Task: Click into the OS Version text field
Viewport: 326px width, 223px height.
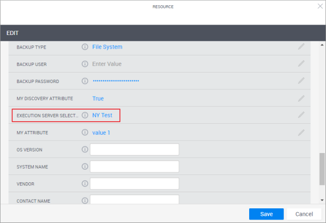Action: coord(134,150)
